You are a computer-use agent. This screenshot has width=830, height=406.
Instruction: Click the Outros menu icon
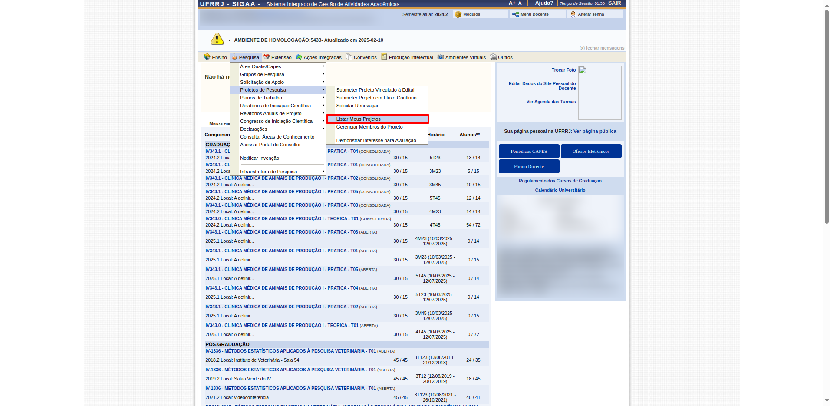pos(493,57)
